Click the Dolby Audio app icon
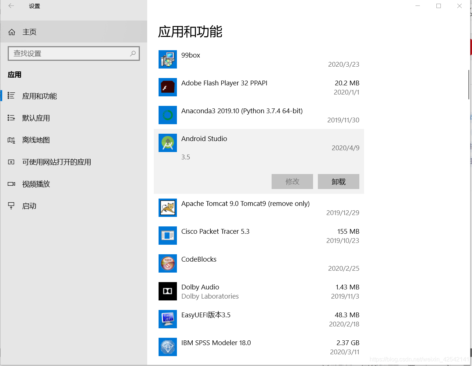Image resolution: width=472 pixels, height=366 pixels. (x=168, y=291)
